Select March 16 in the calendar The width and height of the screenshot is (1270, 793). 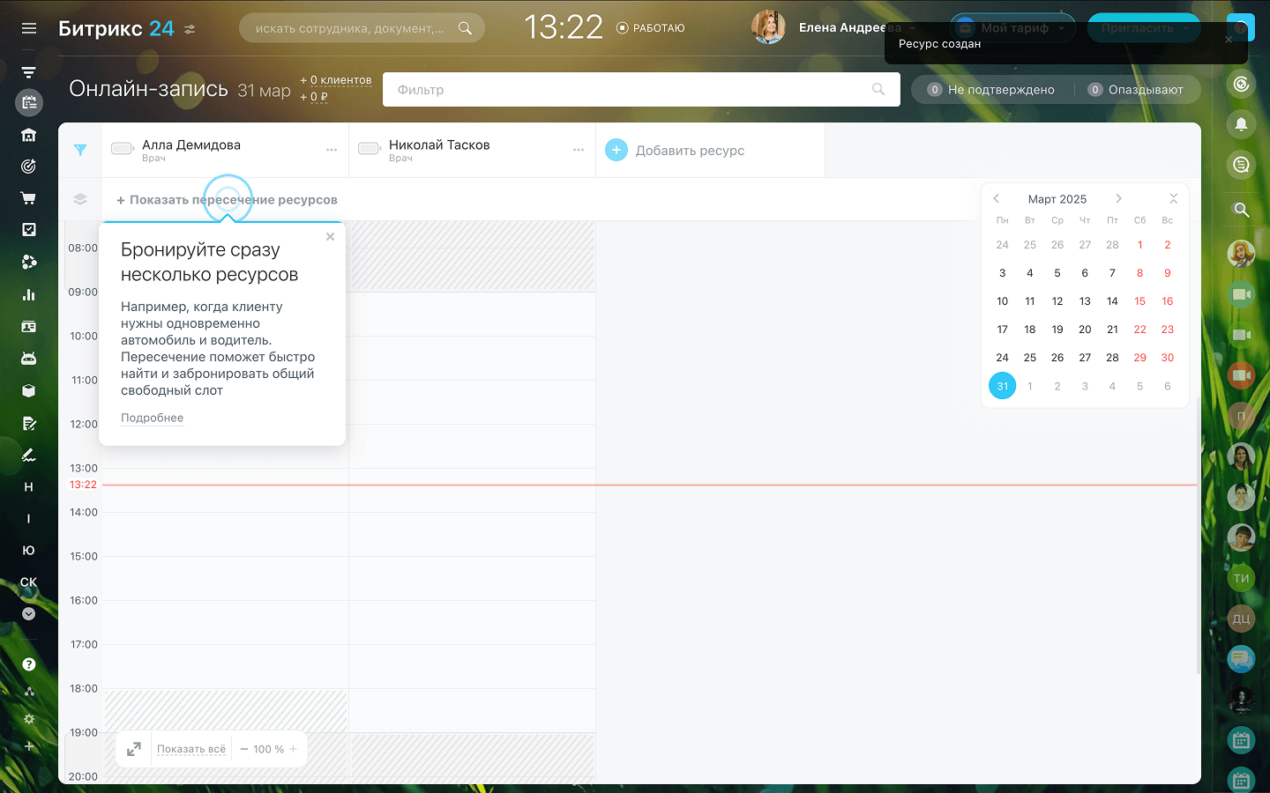[1167, 301]
